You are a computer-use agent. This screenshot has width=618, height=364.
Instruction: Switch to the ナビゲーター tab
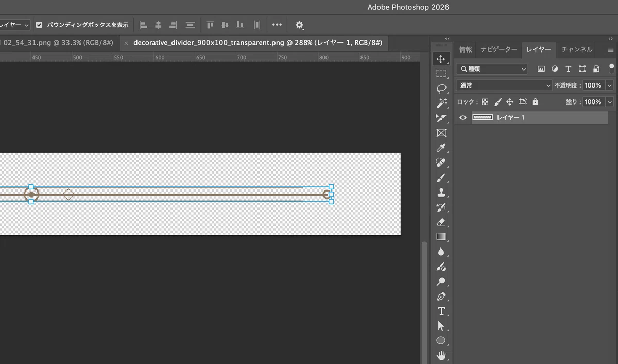click(499, 50)
